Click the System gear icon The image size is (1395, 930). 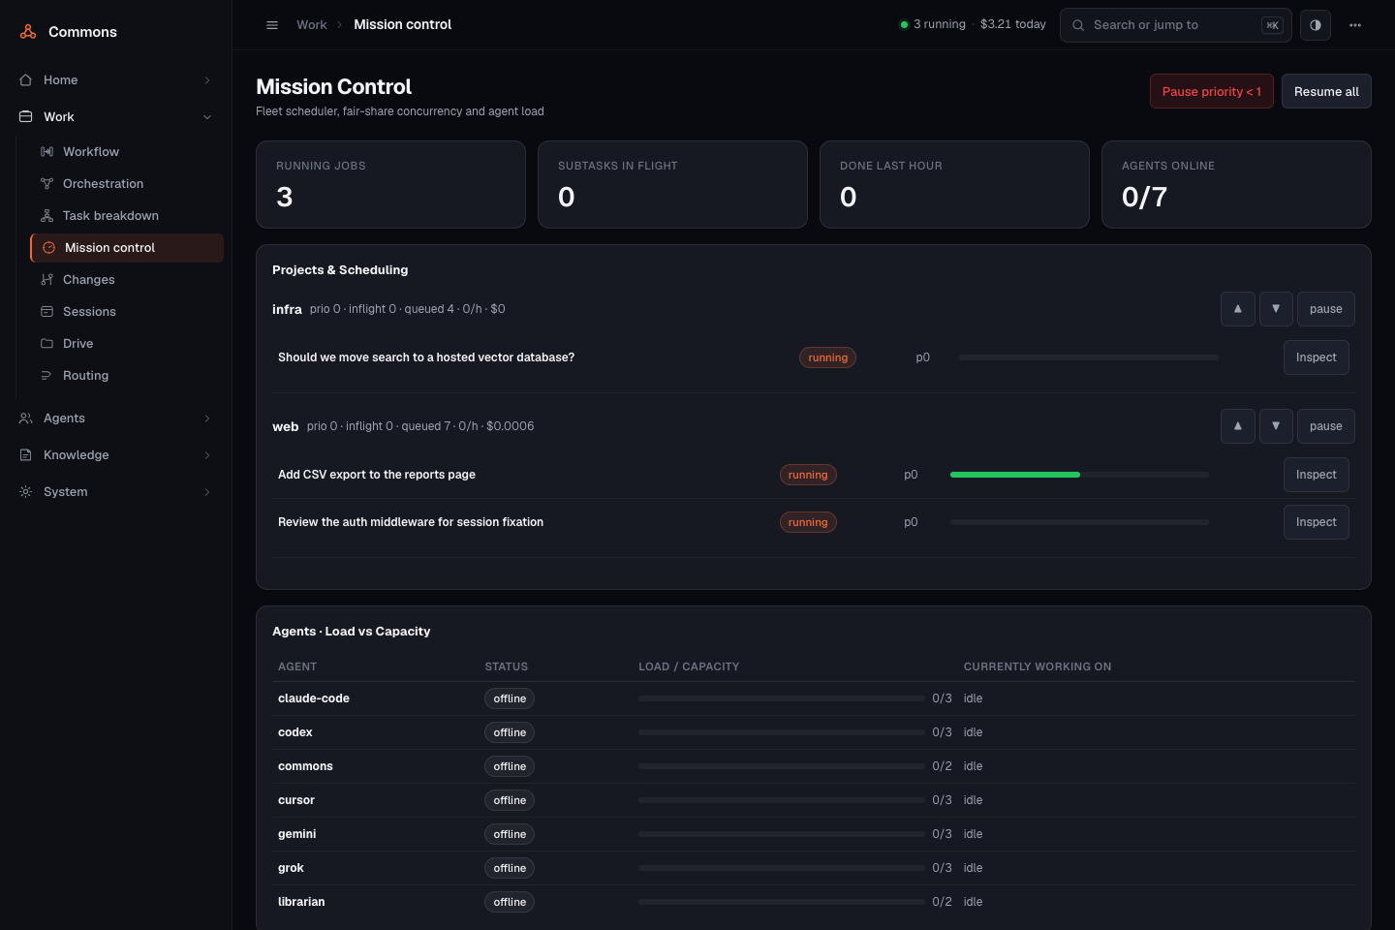[26, 492]
